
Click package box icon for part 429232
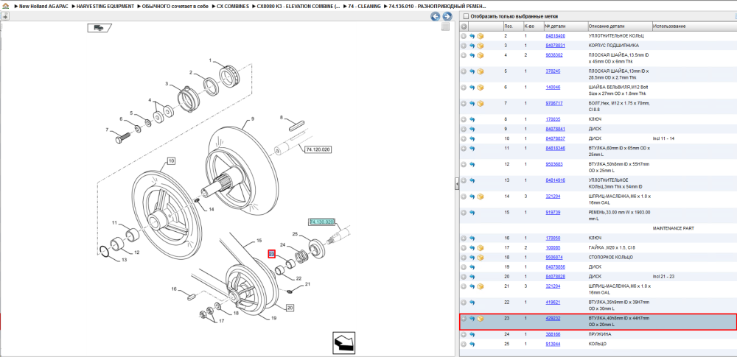coord(481,319)
